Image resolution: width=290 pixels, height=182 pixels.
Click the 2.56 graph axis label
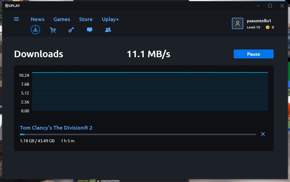(x=25, y=102)
